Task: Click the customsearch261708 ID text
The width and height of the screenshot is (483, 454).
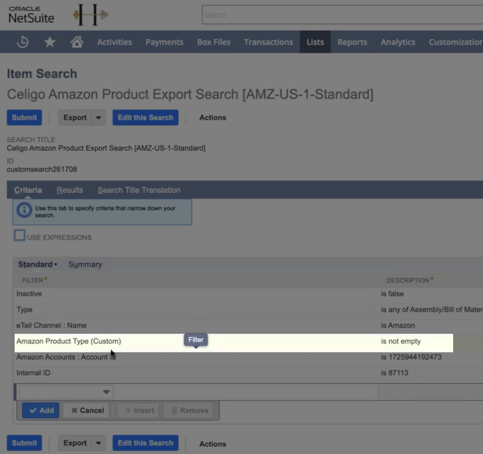Action: pyautogui.click(x=42, y=169)
